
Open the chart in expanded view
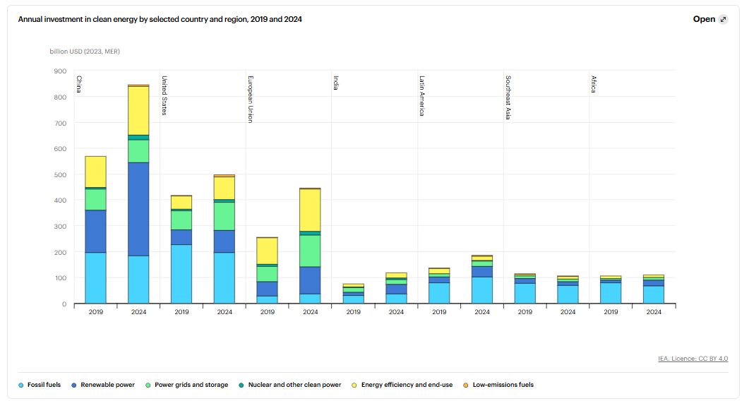704,20
